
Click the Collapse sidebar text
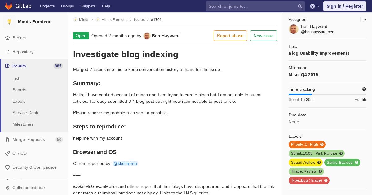[x=29, y=188]
